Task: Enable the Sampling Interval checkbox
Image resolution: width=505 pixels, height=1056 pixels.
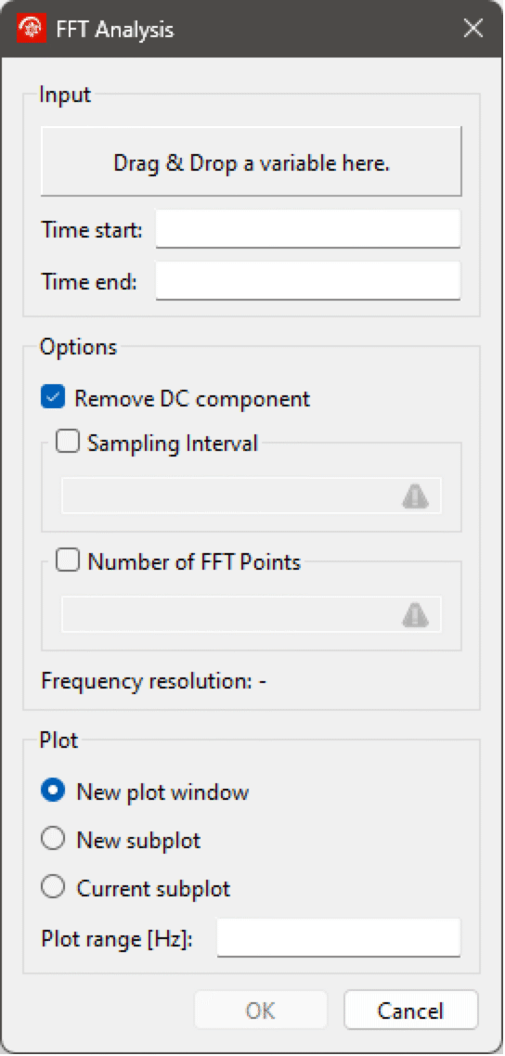Action: [68, 444]
